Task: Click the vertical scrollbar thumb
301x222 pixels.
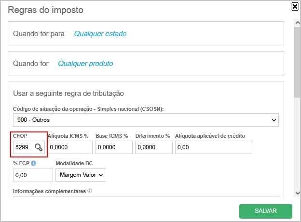Action: tap(297, 62)
